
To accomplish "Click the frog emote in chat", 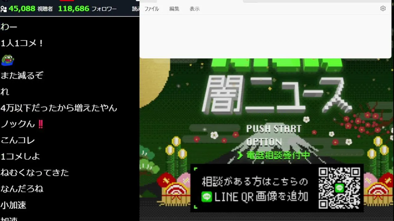I will click(x=8, y=60).
